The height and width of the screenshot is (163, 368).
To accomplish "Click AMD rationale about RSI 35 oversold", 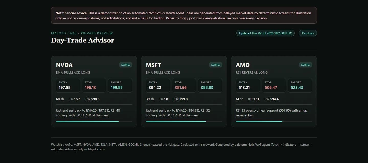I will coord(271,113).
